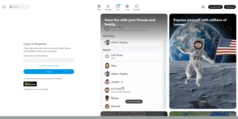Open the Lenses icon in navigation
Viewport: 238px width, 119px height.
coord(127,6)
